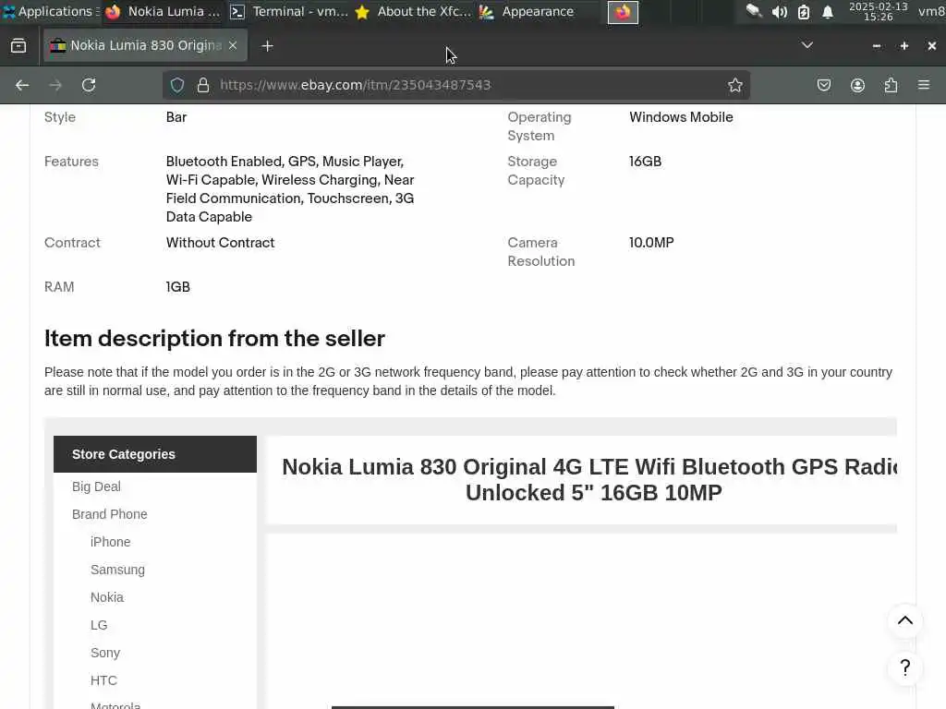Open notifications bell in panel
Image resolution: width=946 pixels, height=709 pixels.
[828, 12]
